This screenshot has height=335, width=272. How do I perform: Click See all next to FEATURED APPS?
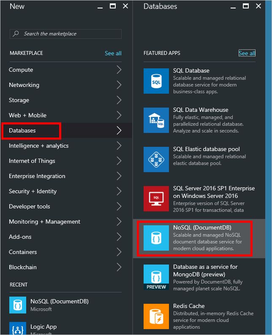(247, 53)
